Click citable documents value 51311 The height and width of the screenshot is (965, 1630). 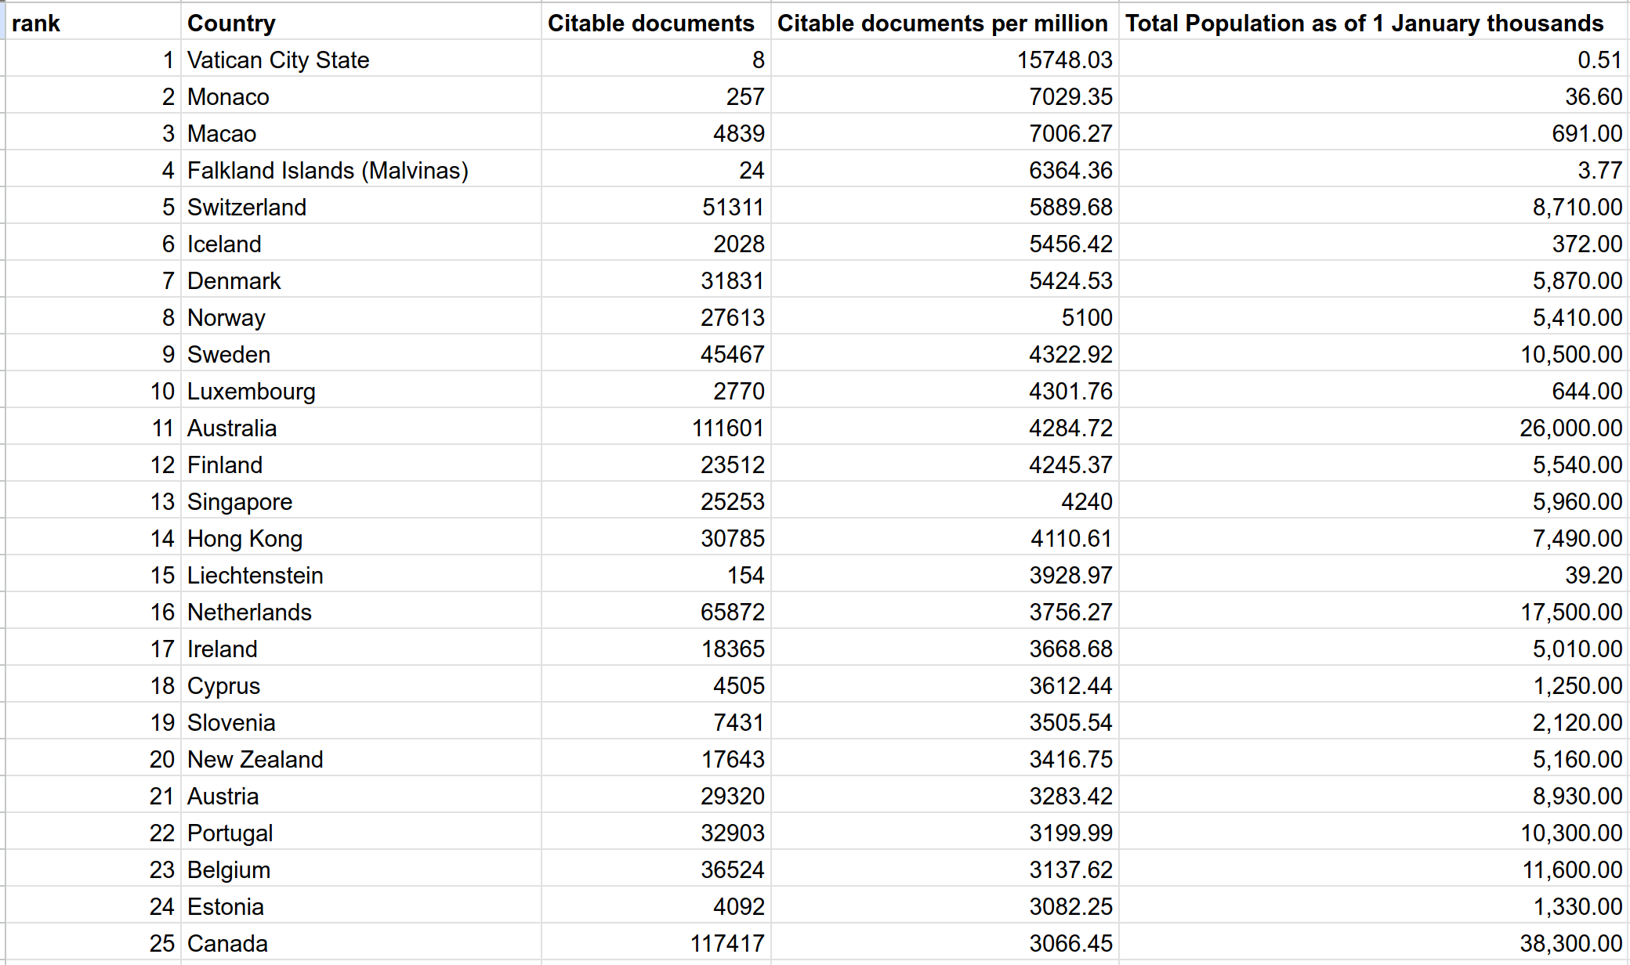tap(656, 206)
